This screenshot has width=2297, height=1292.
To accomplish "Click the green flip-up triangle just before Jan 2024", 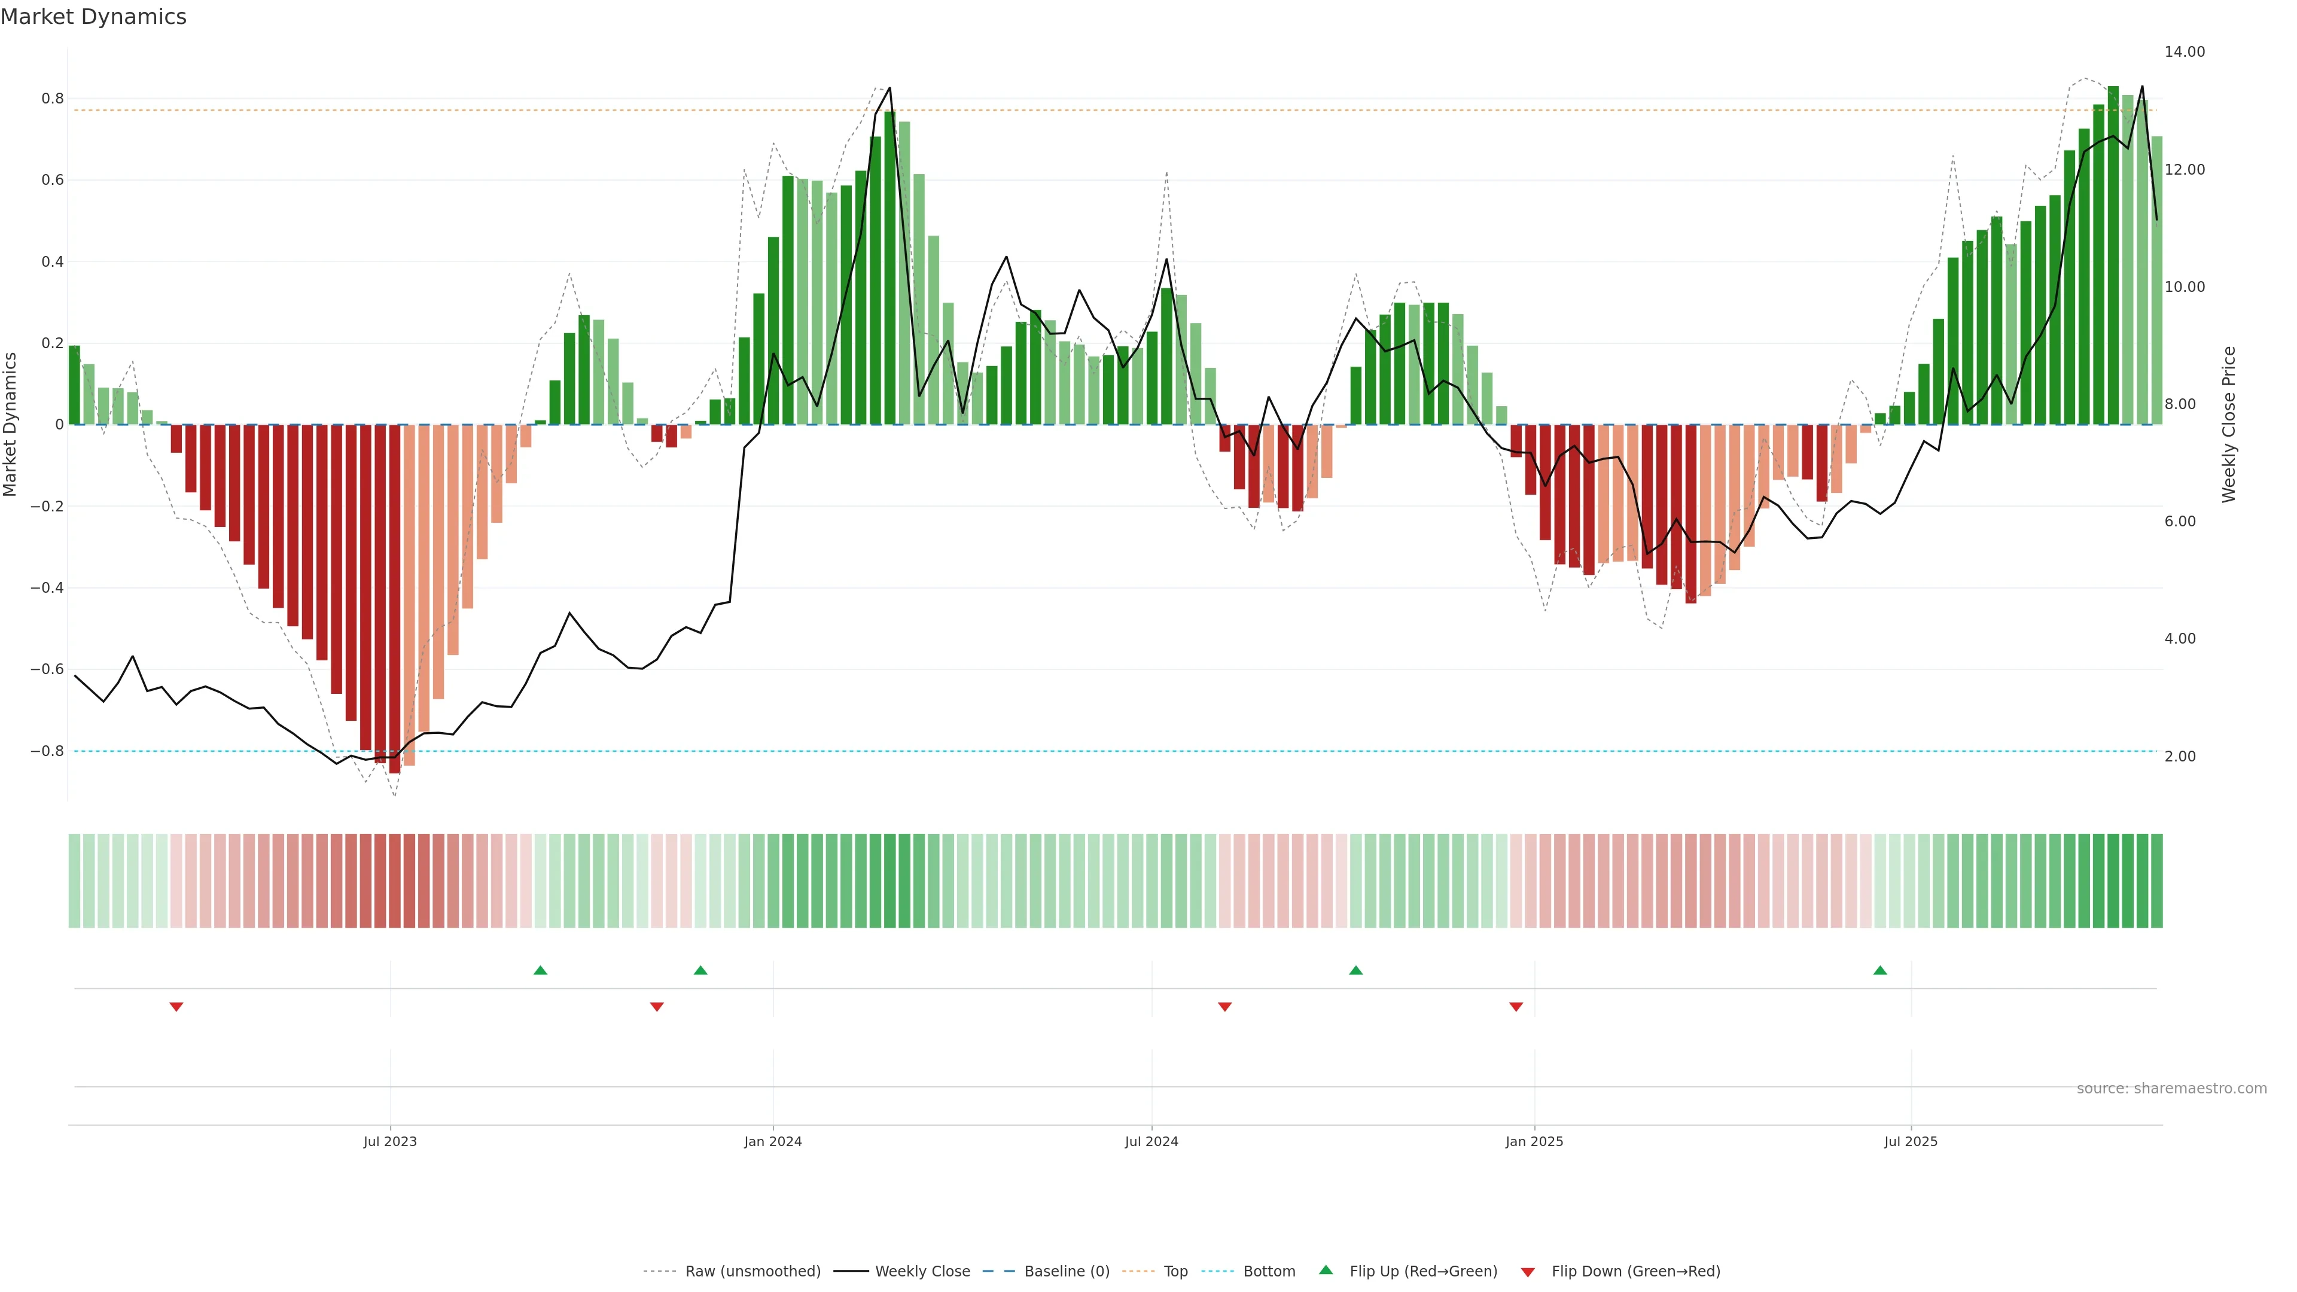I will point(701,970).
